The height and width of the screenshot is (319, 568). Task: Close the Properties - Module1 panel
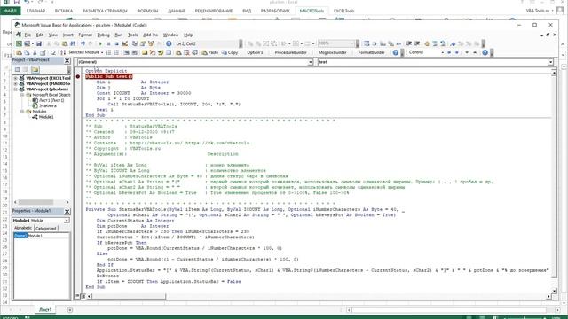click(67, 211)
